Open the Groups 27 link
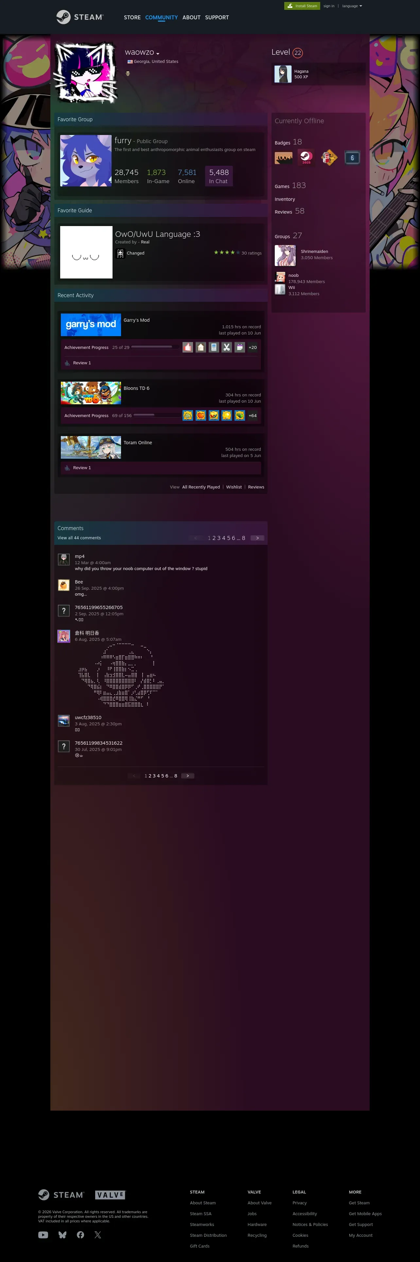 tap(289, 236)
